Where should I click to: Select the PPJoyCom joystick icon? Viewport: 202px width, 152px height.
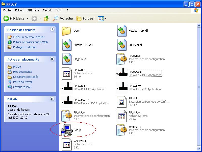click(x=122, y=72)
